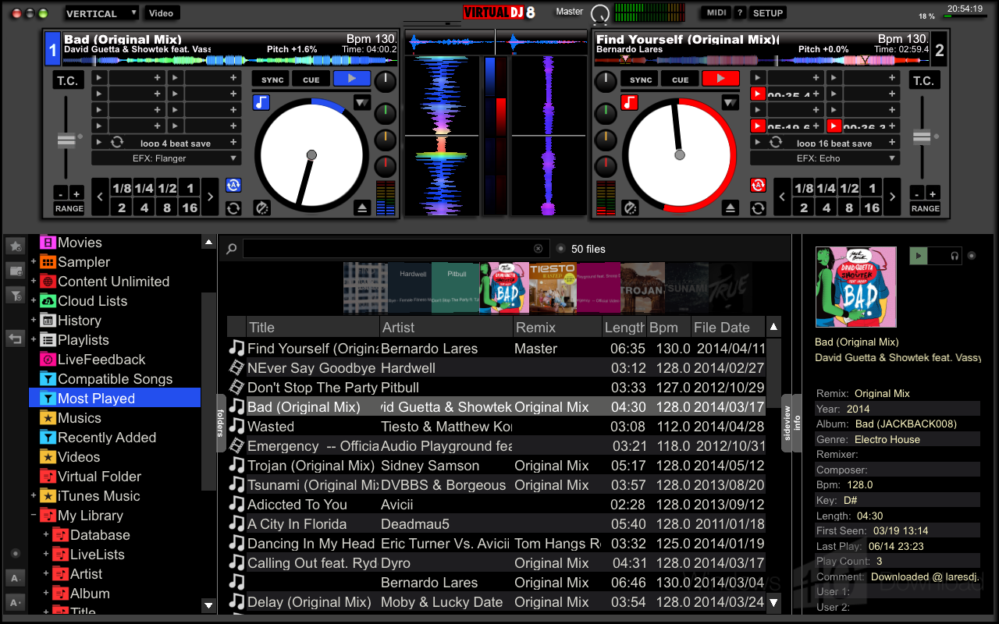Image resolution: width=999 pixels, height=624 pixels.
Task: Sort by the File Date column header
Action: pyautogui.click(x=727, y=328)
